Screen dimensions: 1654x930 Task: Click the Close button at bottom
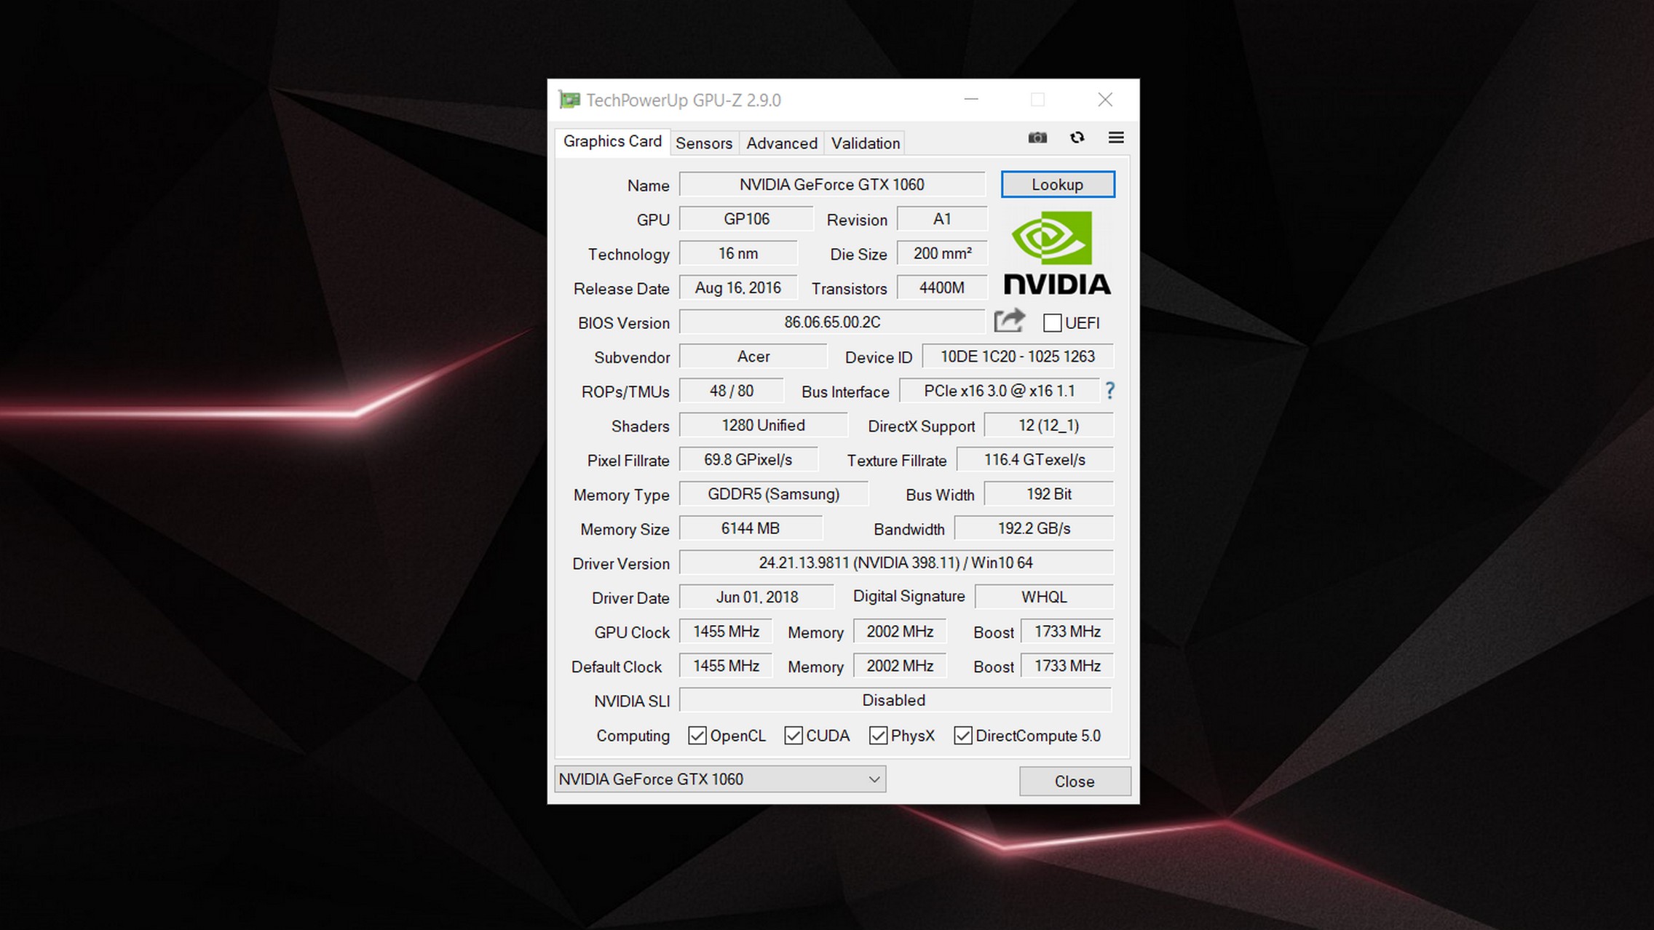tap(1075, 781)
